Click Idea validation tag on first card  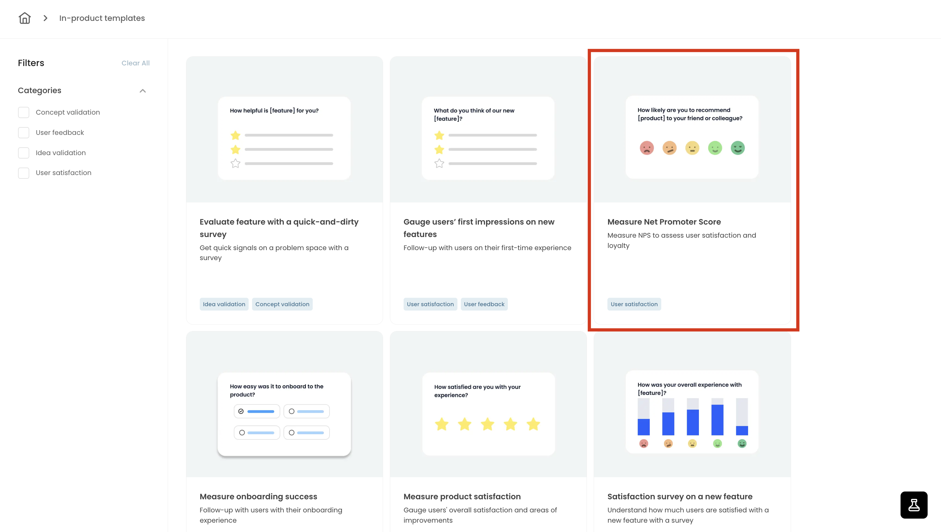[224, 304]
